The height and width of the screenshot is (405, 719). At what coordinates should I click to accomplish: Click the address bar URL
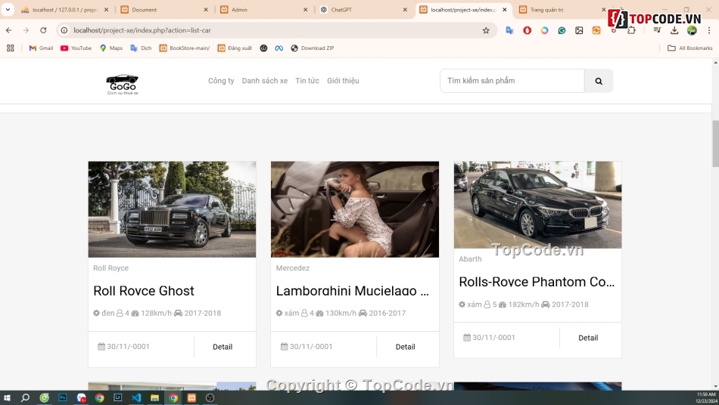(x=142, y=30)
